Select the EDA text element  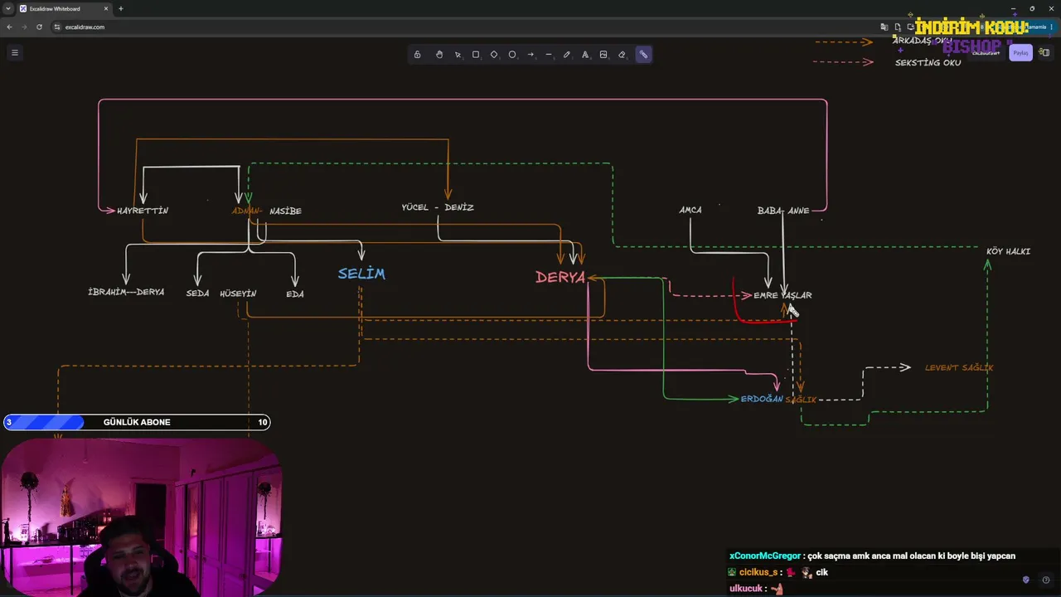point(295,294)
